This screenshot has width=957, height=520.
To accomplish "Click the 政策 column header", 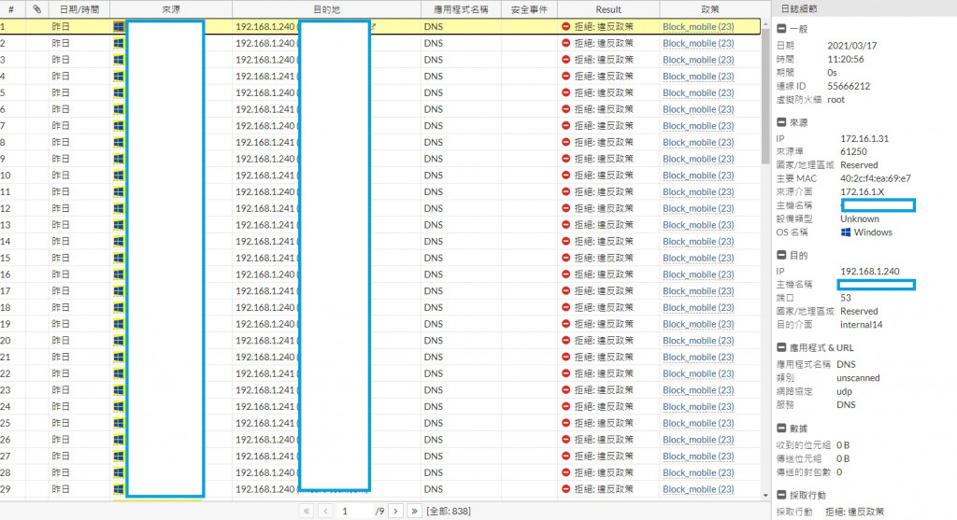I will coord(710,9).
